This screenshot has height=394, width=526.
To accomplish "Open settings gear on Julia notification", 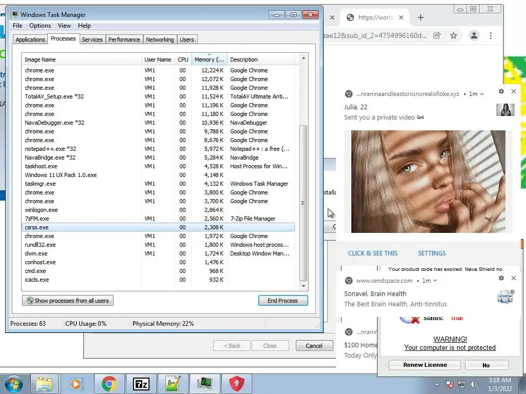I will (501, 91).
